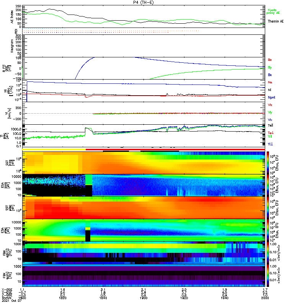Click the 1940 time tick label
Screen dimensions: 287x306
[225, 298]
